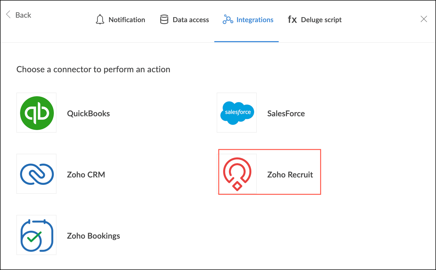The width and height of the screenshot is (436, 270).
Task: Open the Data access tab
Action: (191, 20)
